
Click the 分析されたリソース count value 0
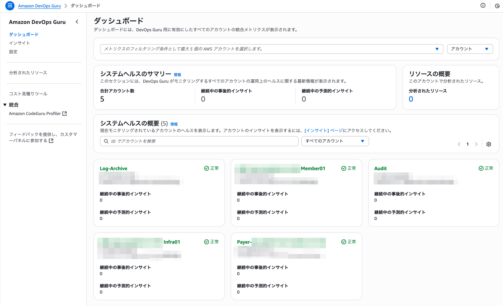click(x=411, y=99)
